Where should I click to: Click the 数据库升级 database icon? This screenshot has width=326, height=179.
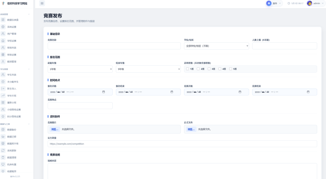3,143
